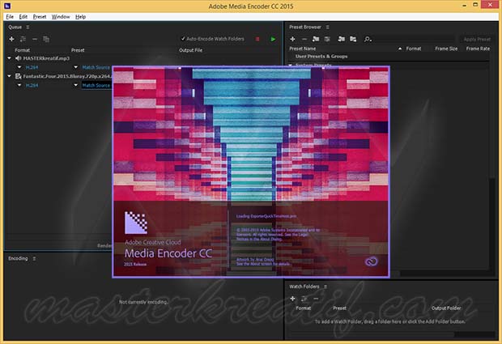
Task: Open preset settings icon in Preset Browser
Action: [x=327, y=39]
